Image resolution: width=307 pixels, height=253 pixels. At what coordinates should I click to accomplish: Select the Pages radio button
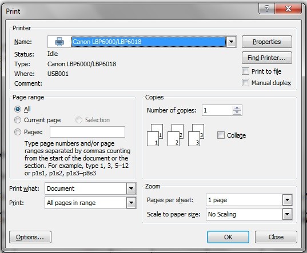pos(18,132)
